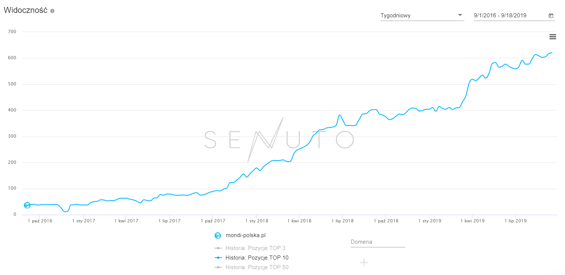Image resolution: width=565 pixels, height=275 pixels.
Task: Click the 1 kwi 2019 axis label
Action: pos(472,221)
